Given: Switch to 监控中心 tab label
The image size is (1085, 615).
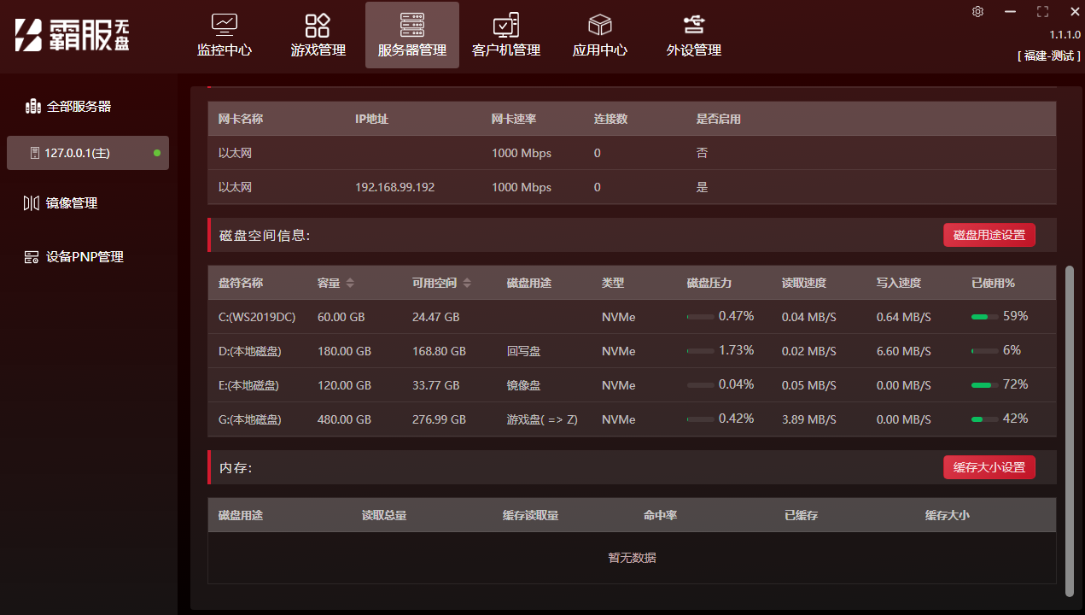Looking at the screenshot, I should 225,50.
